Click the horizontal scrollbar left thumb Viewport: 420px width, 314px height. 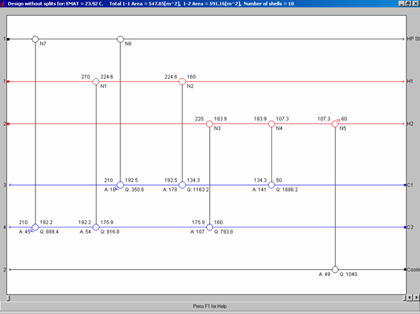click(9, 298)
